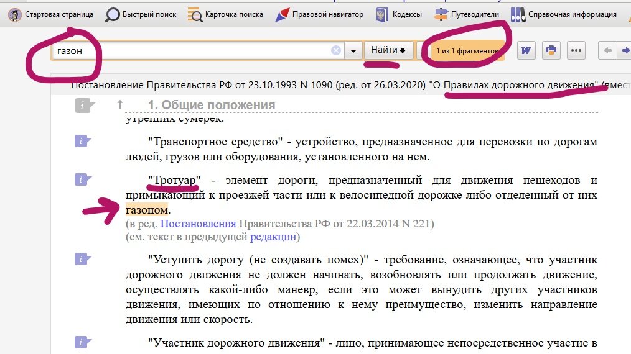
Task: Open the Стартовая страница toolbar item
Action: point(50,14)
